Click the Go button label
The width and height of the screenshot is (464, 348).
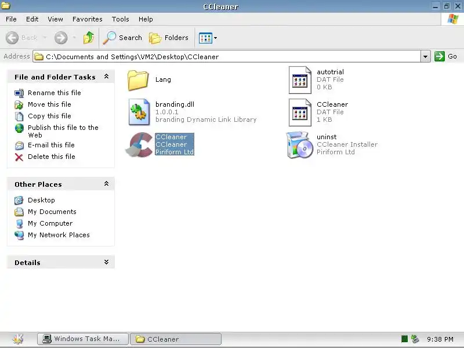pyautogui.click(x=452, y=56)
